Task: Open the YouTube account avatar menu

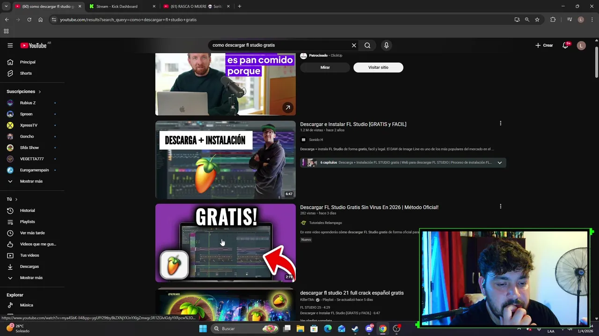Action: coord(581,45)
